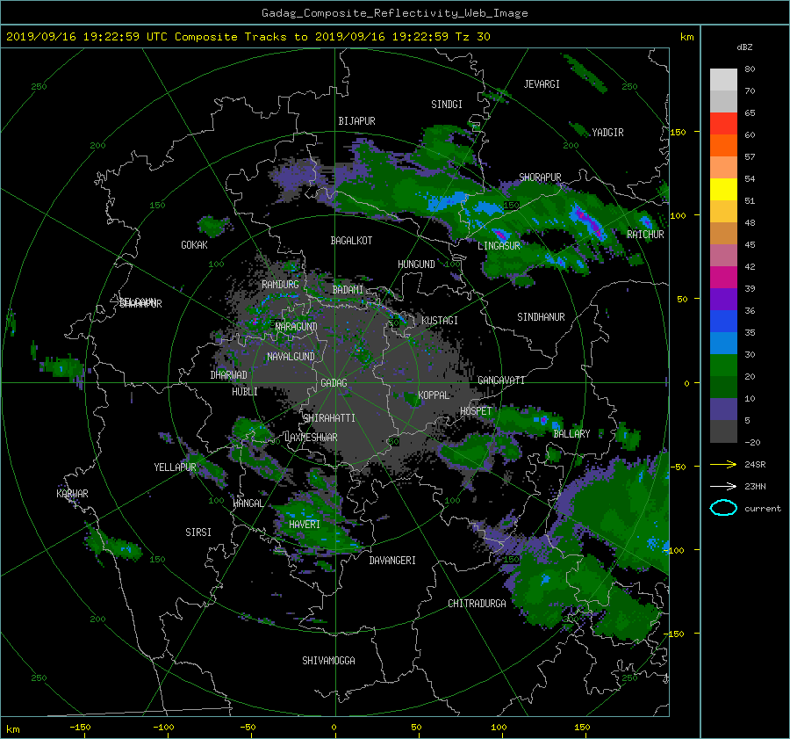Click the yellow 24SR arrow legend icon
Image resolution: width=790 pixels, height=739 pixels.
pyautogui.click(x=723, y=464)
